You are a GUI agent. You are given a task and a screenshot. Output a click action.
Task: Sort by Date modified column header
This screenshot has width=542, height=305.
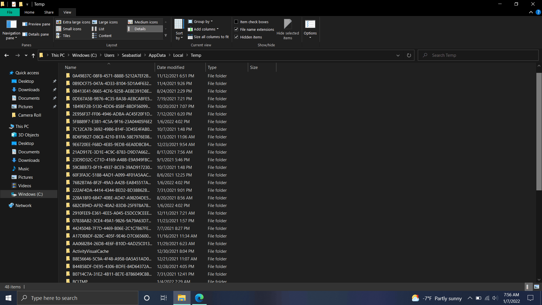(x=171, y=67)
